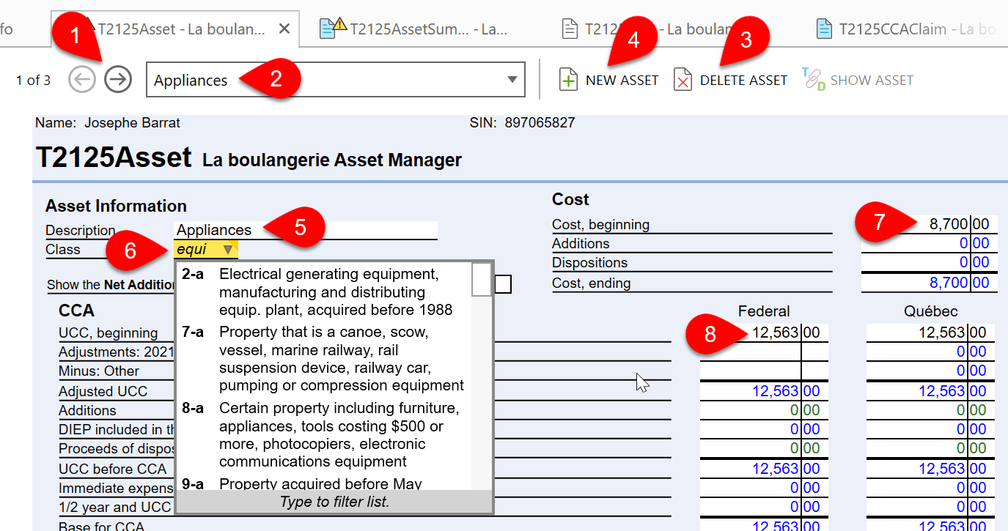Screen dimensions: 1008x531
Task: Click the Cost, beginning label
Action: click(x=601, y=225)
